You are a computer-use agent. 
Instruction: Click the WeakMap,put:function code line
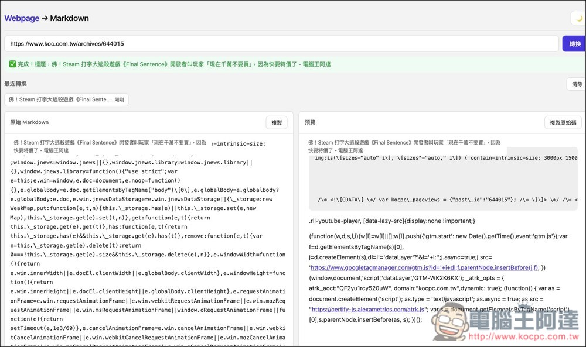pos(133,208)
